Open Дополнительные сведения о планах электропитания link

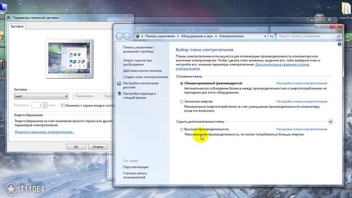click(x=282, y=64)
